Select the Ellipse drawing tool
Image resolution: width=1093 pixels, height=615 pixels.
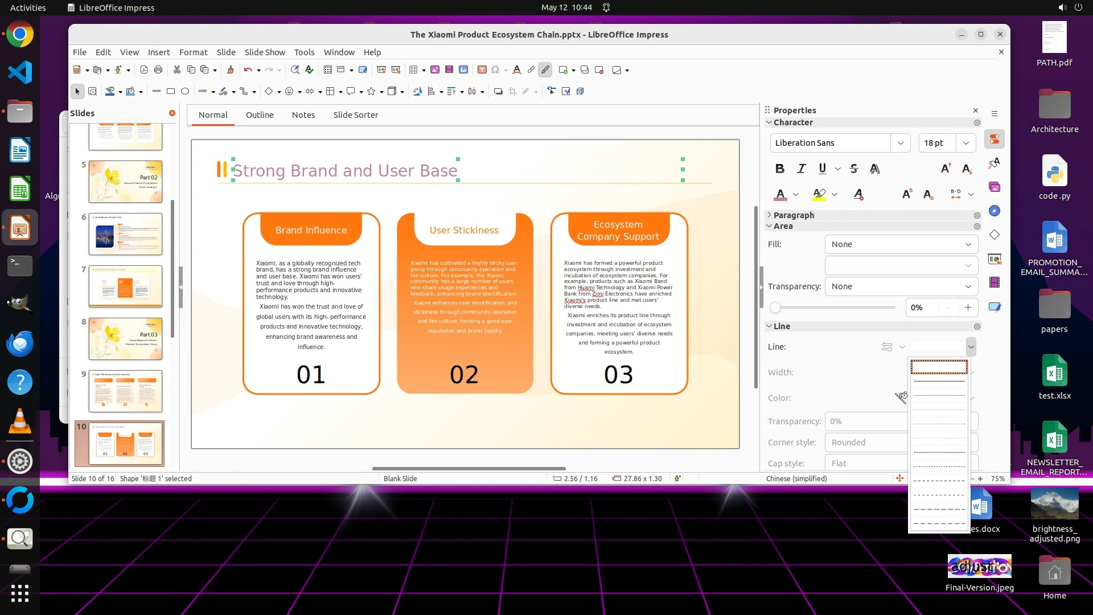coord(185,91)
